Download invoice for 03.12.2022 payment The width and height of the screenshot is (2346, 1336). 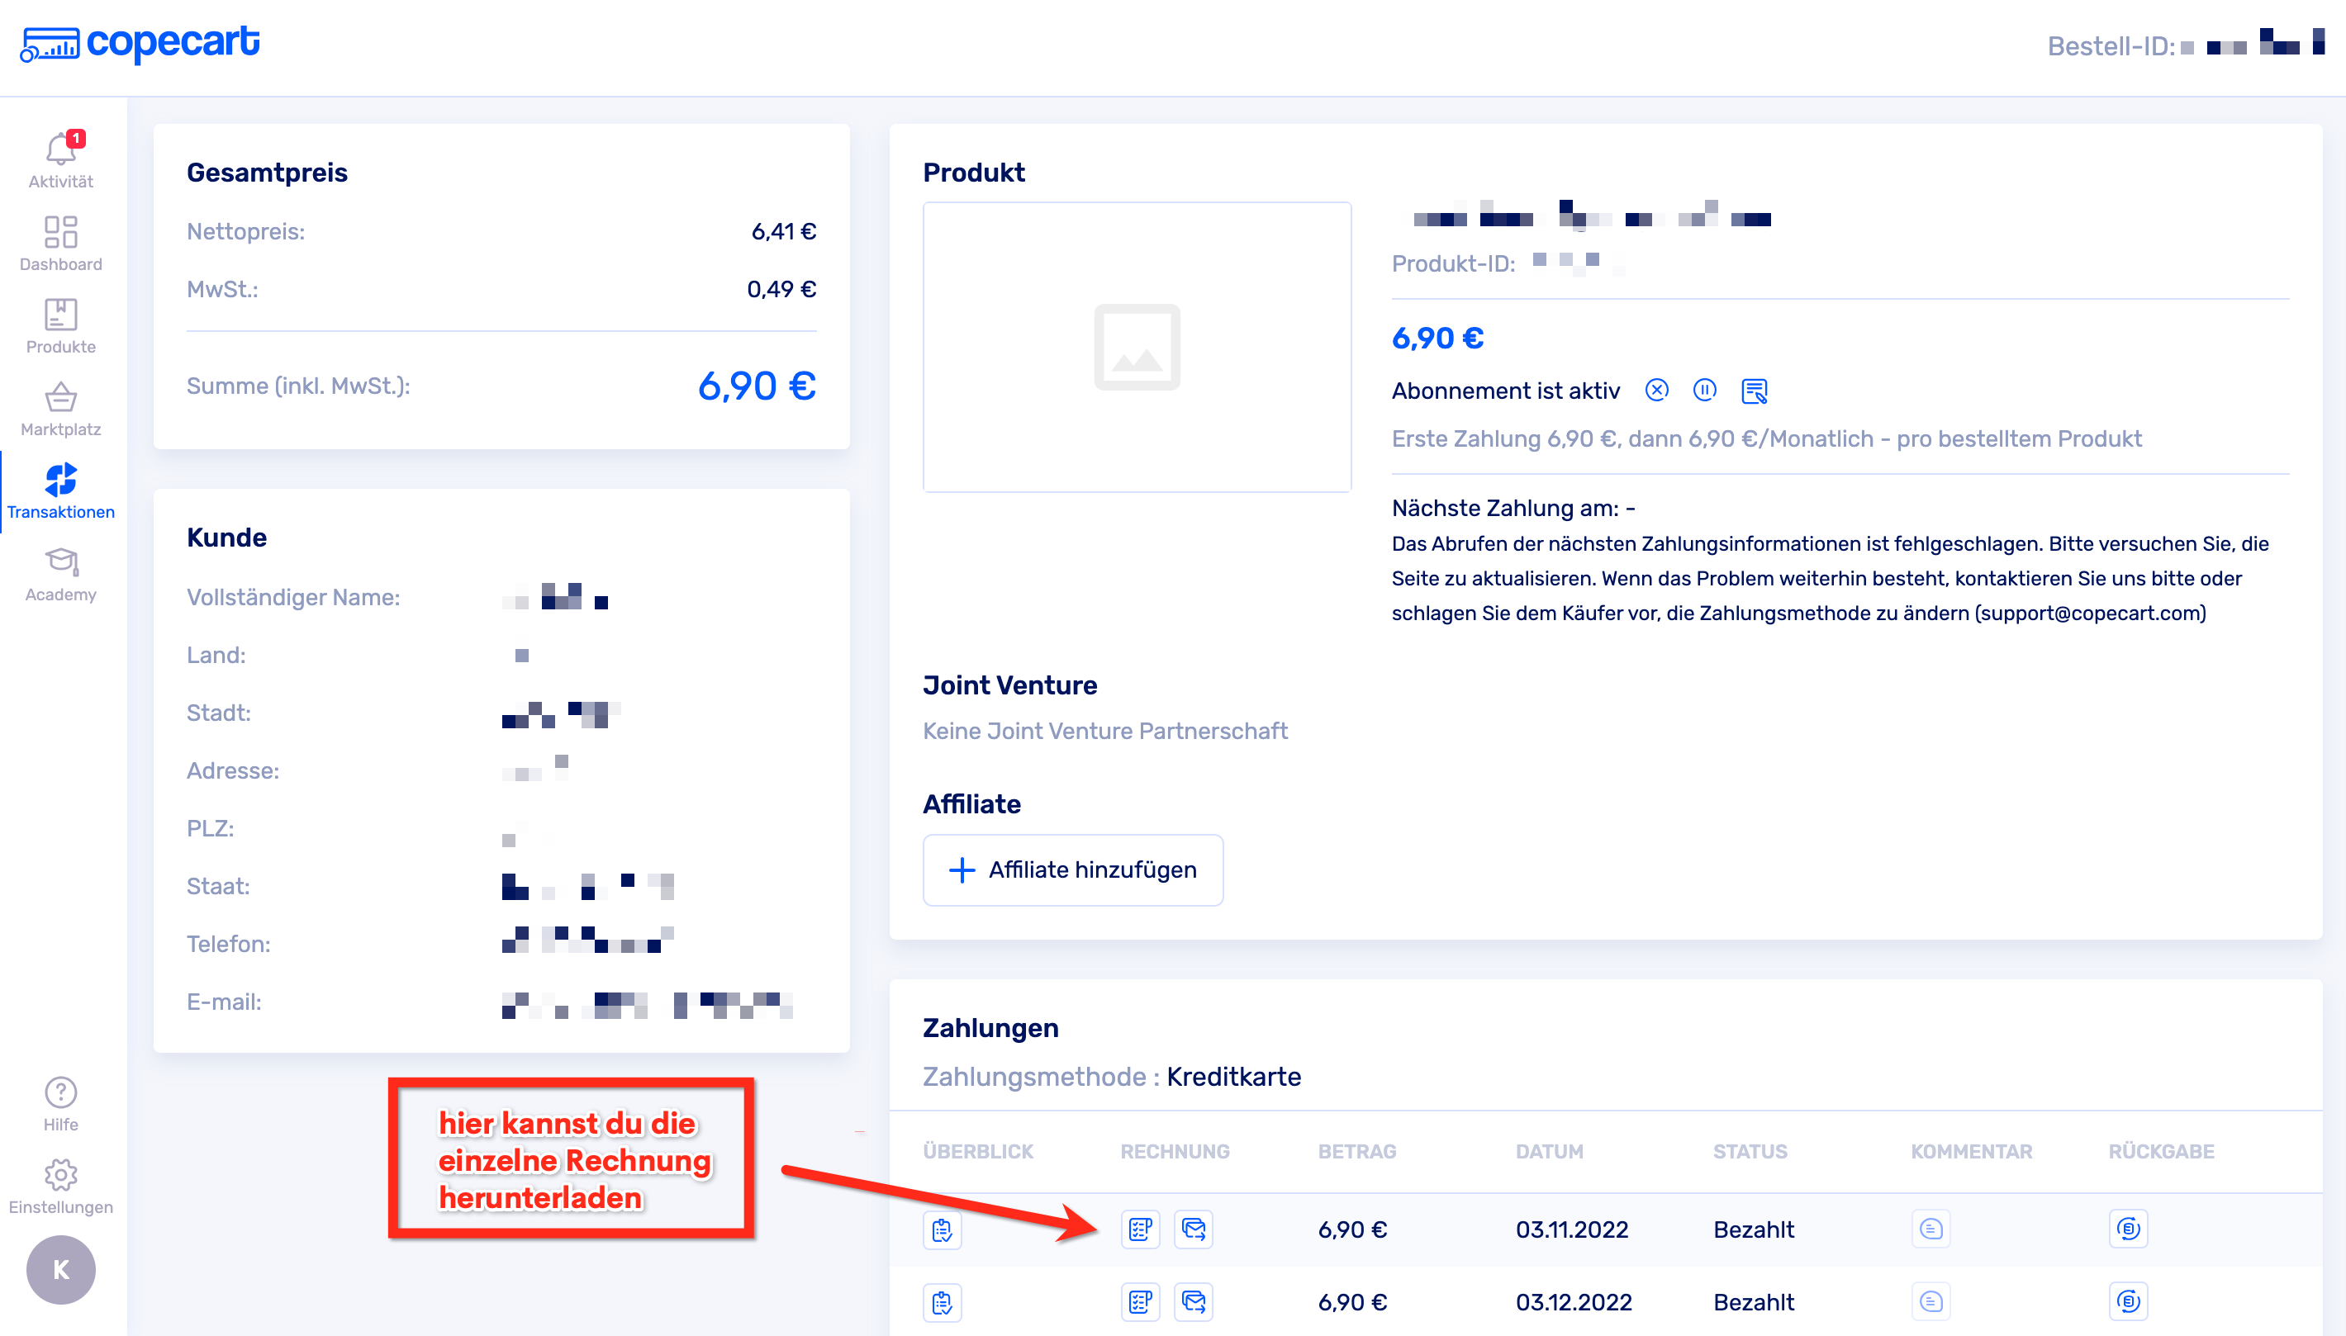click(1140, 1301)
